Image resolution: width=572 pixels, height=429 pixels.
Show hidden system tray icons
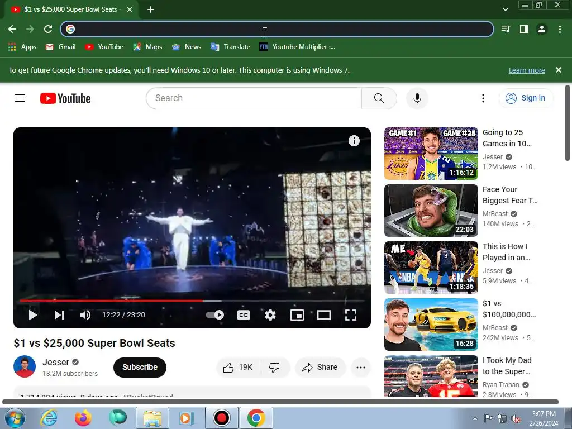(475, 418)
